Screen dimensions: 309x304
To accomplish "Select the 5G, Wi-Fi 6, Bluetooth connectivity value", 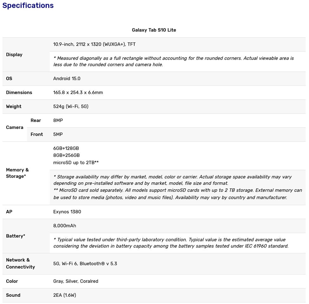I will [x=85, y=264].
